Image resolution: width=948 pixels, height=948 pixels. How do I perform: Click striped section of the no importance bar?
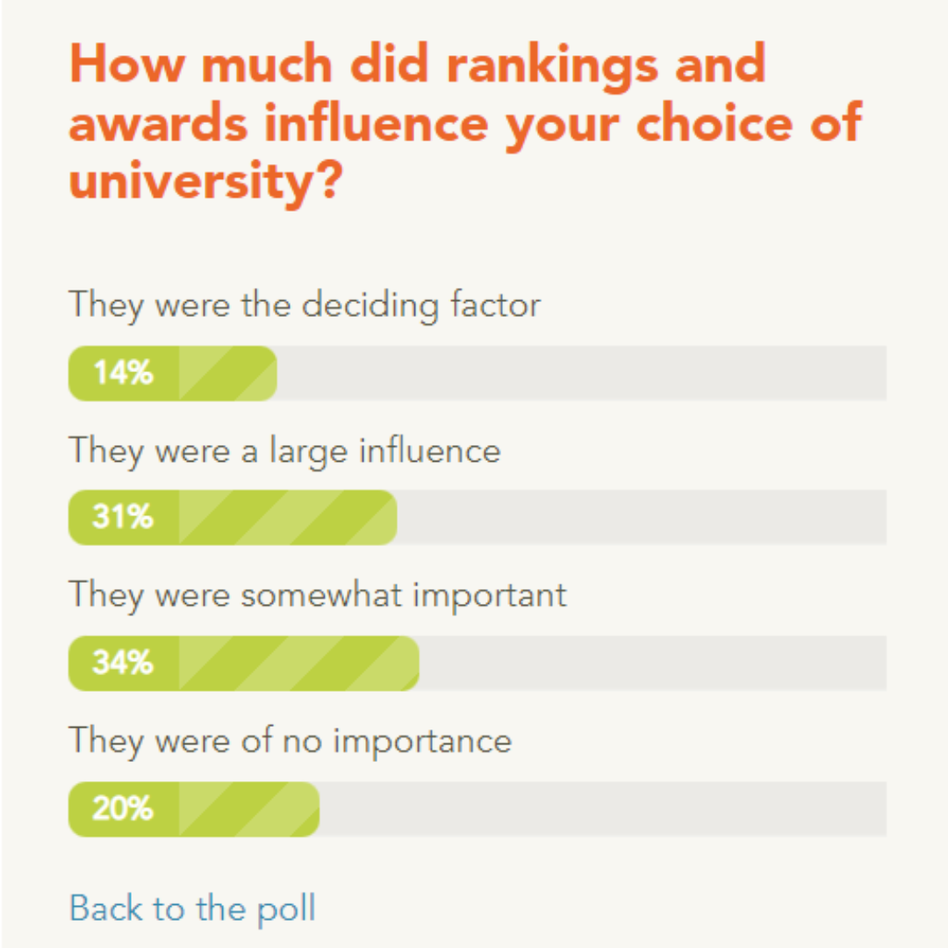249,808
